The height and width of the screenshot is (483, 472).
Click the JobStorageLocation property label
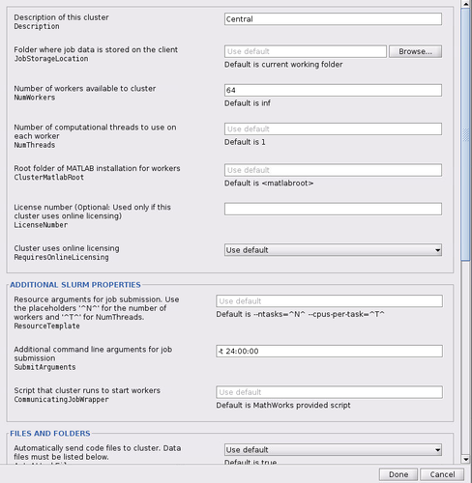tap(51, 59)
